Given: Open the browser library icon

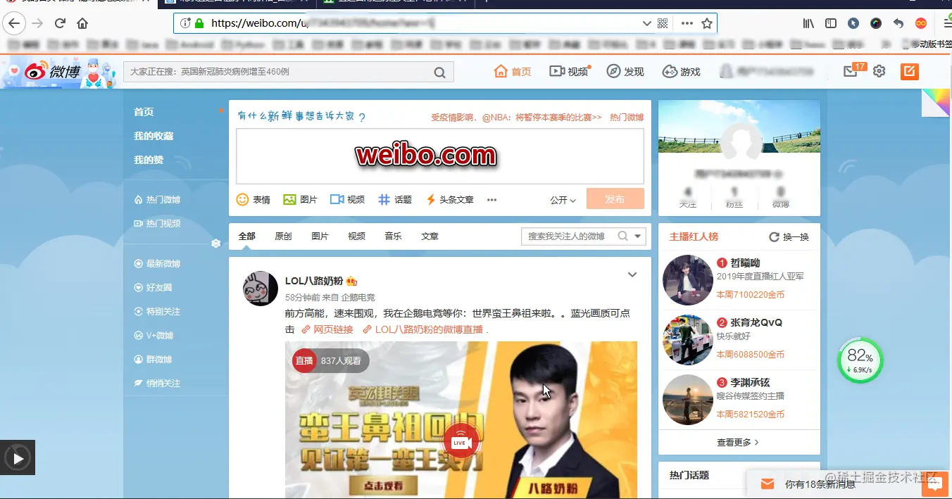Looking at the screenshot, I should (808, 23).
